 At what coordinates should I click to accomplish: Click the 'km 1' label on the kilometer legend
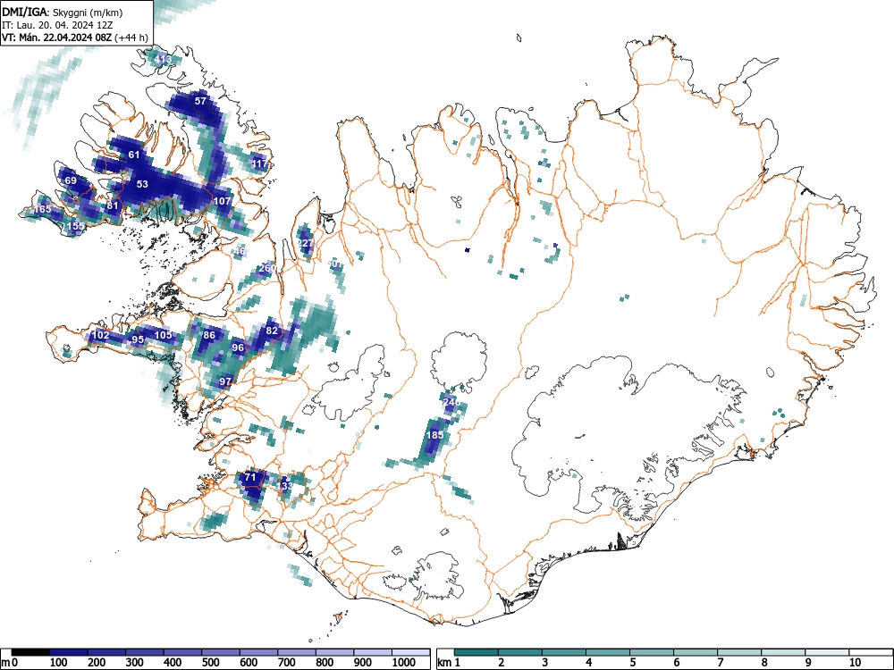[450, 663]
